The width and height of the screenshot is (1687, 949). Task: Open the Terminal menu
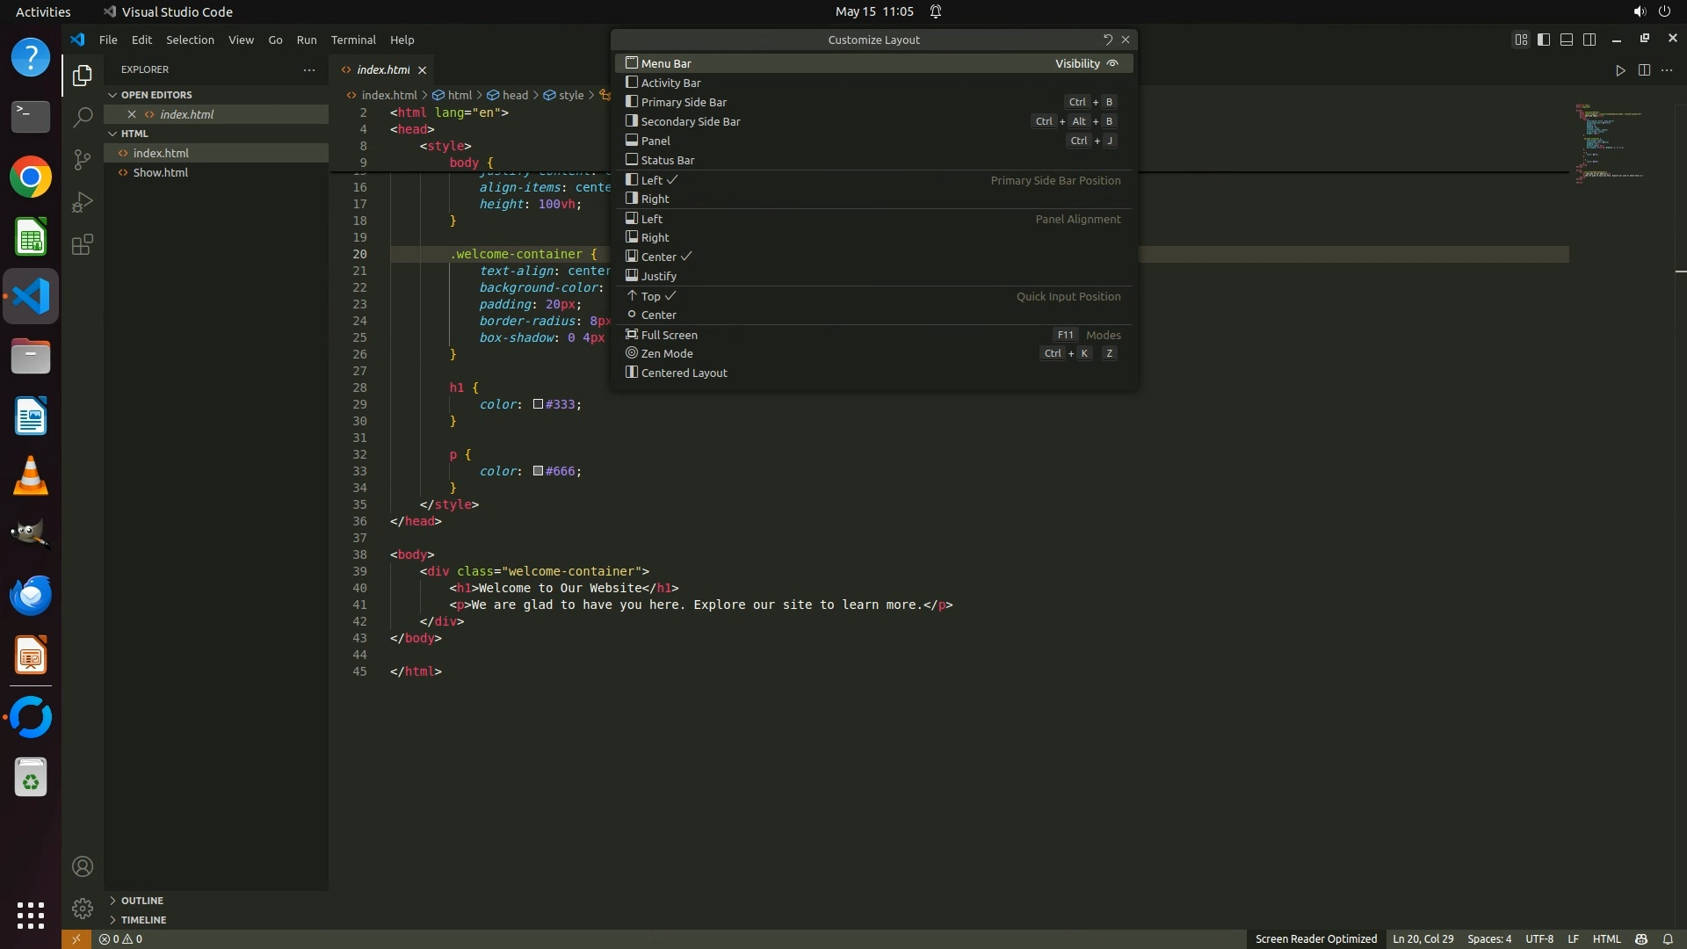352,40
